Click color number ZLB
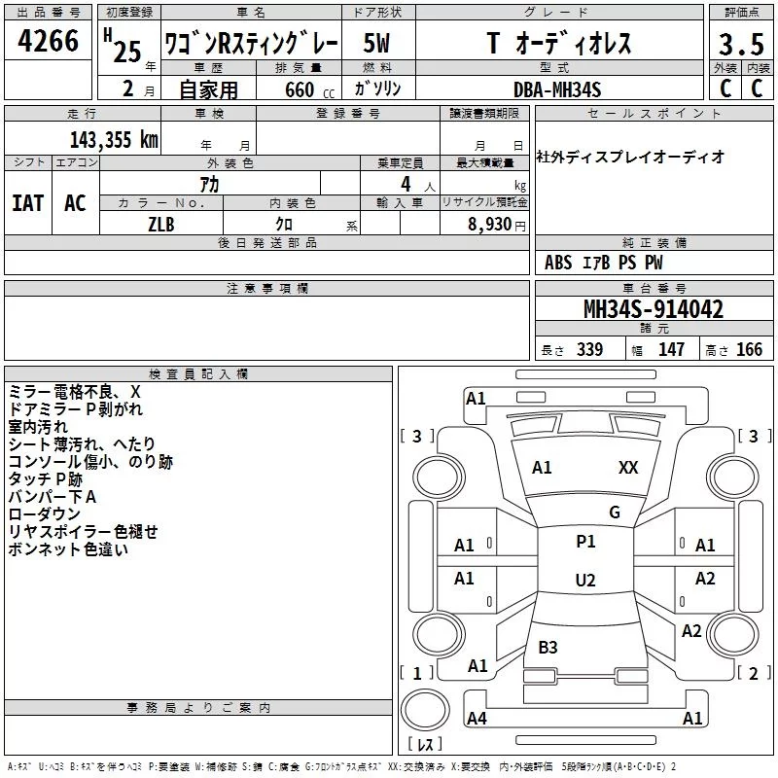This screenshot has height=778, width=778. click(x=161, y=225)
